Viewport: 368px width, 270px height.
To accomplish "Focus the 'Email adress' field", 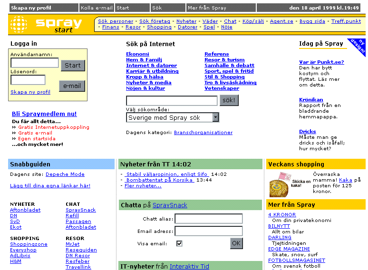I will pyautogui.click(x=209, y=231).
